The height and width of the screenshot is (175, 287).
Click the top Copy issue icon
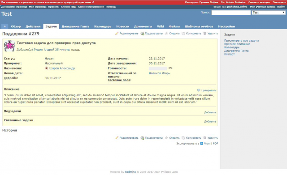(183, 34)
